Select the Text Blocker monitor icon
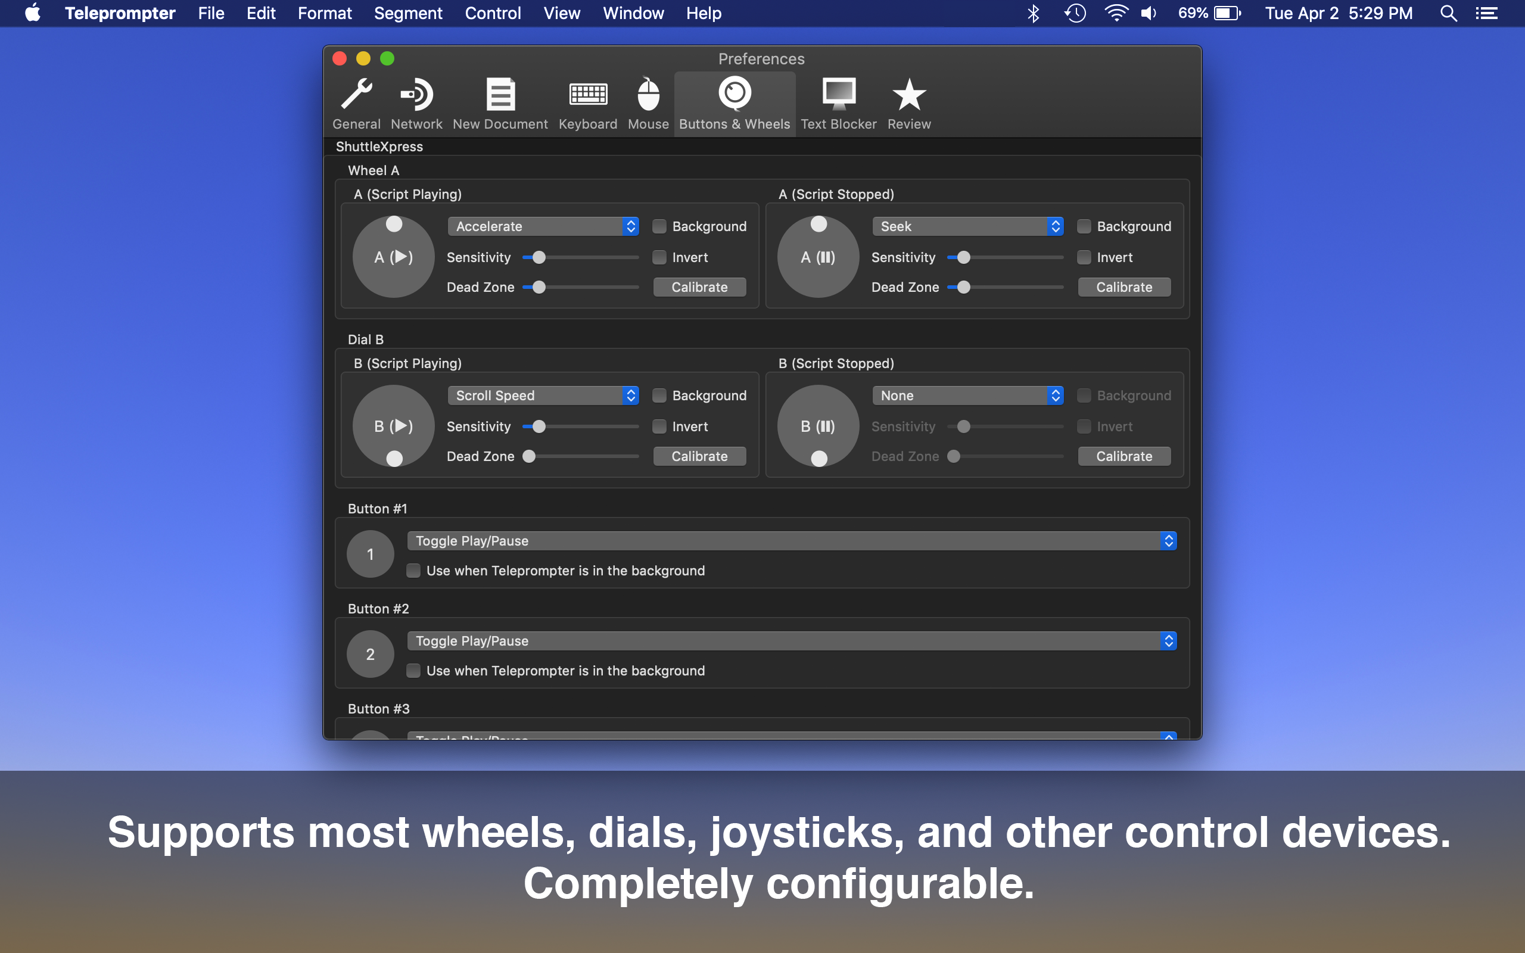 [x=838, y=95]
